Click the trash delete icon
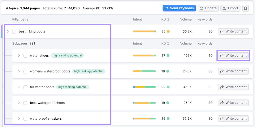Viewport: 255px width, 127px height. (x=245, y=8)
